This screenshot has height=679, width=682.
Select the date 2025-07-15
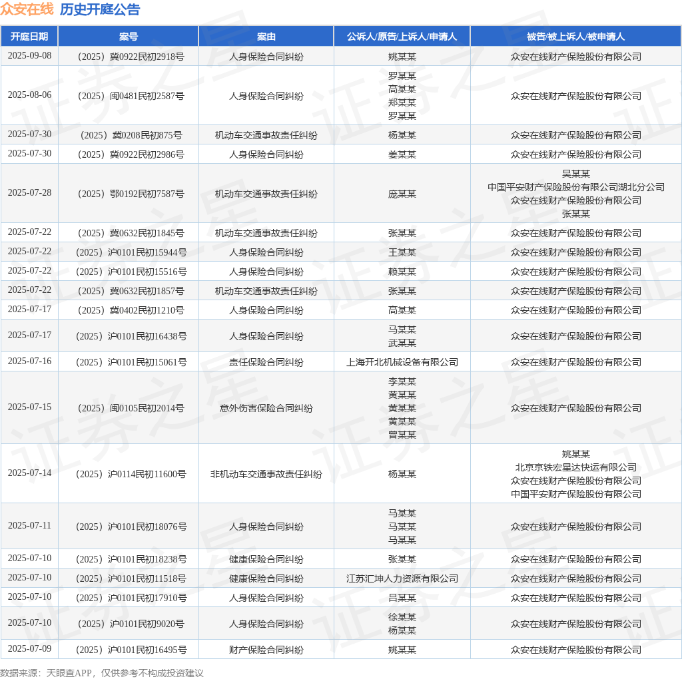[x=29, y=407]
